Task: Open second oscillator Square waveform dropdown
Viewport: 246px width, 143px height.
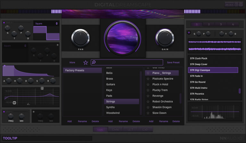Action: coord(15,46)
